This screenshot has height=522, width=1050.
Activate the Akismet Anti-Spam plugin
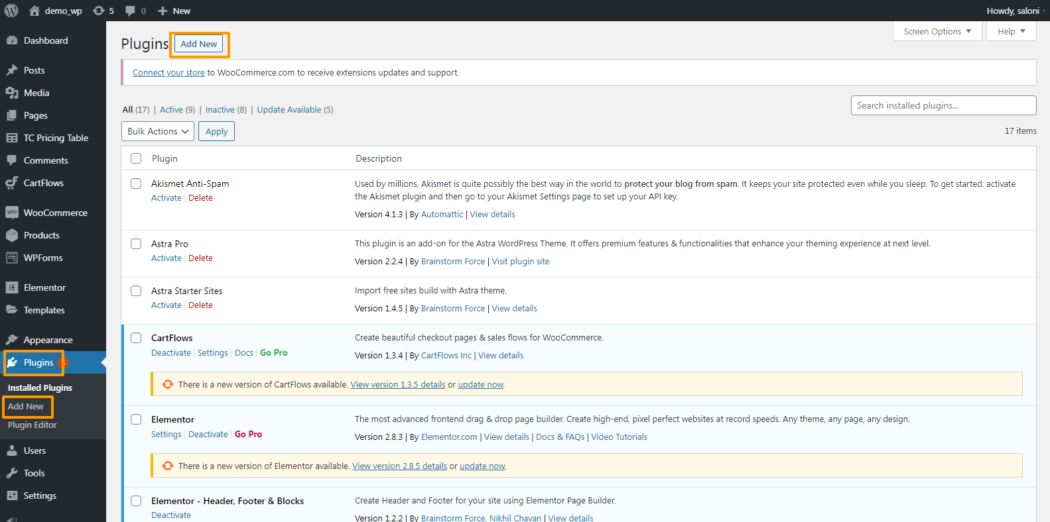(166, 198)
